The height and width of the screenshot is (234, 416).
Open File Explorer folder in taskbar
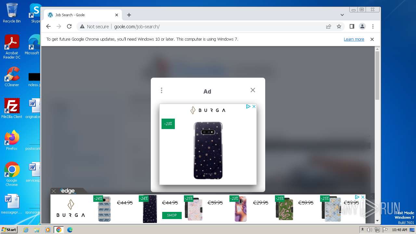point(37,230)
